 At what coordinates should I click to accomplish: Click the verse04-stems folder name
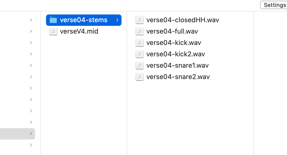(84, 20)
